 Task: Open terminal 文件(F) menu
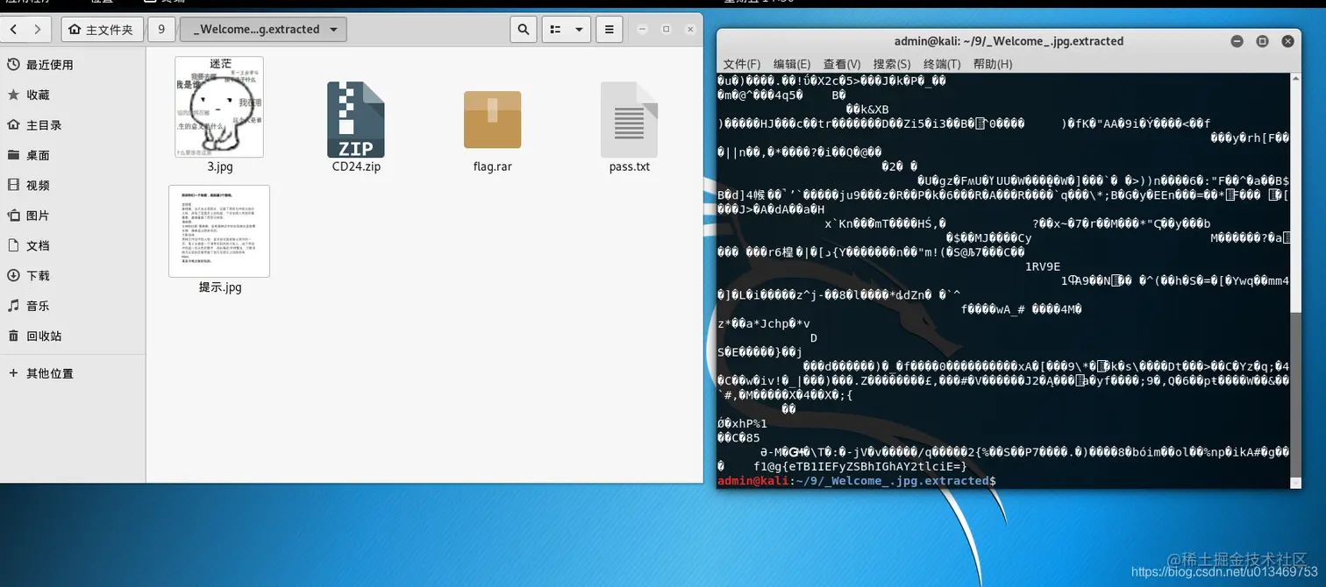(742, 64)
